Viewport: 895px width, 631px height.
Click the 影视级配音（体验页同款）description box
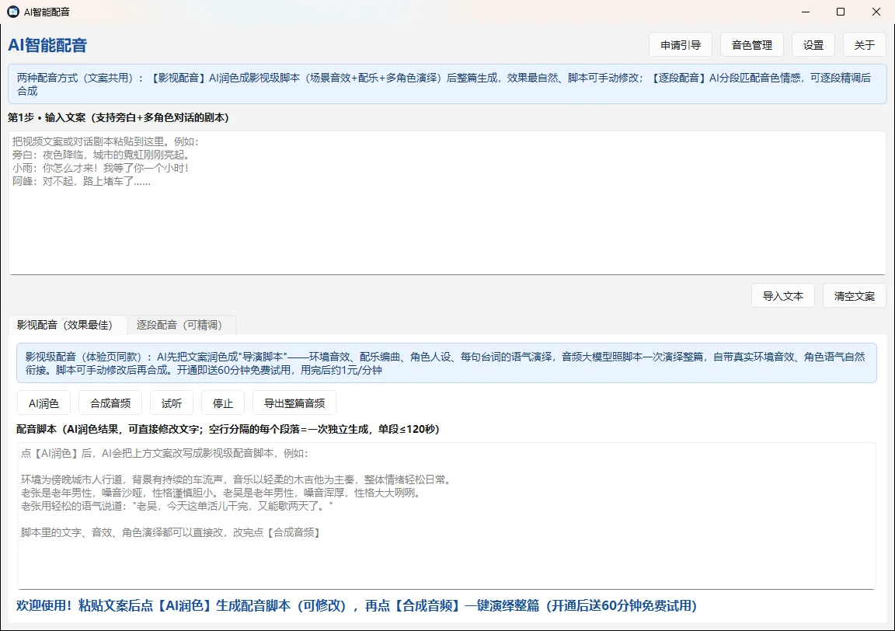click(x=447, y=363)
